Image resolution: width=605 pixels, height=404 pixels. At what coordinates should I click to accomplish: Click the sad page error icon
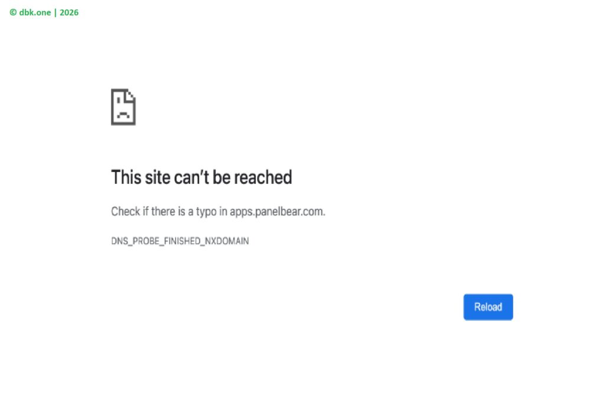[123, 107]
